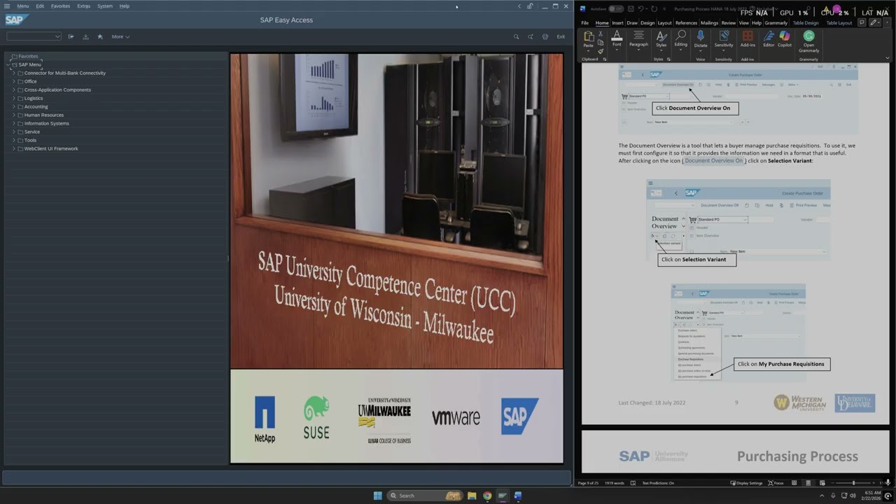Toggle AutoSave switch in Word
Screen dimensions: 896x504
[x=615, y=9]
